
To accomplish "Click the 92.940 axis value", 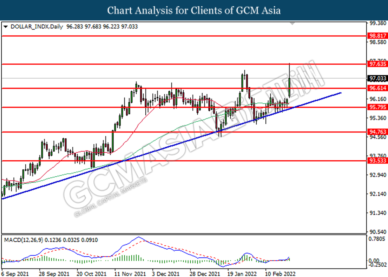I will coord(378,175).
